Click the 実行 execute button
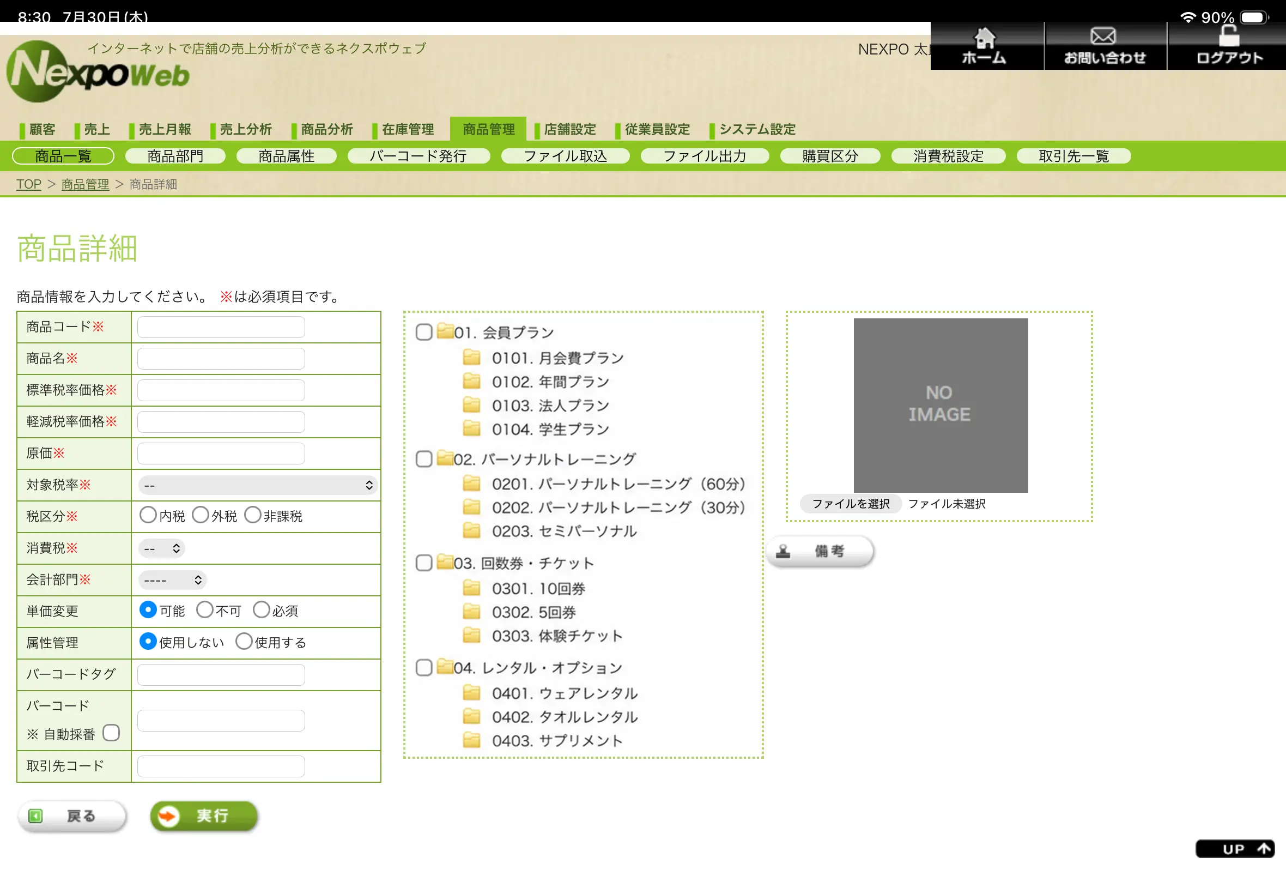Image resolution: width=1286 pixels, height=894 pixels. [204, 816]
